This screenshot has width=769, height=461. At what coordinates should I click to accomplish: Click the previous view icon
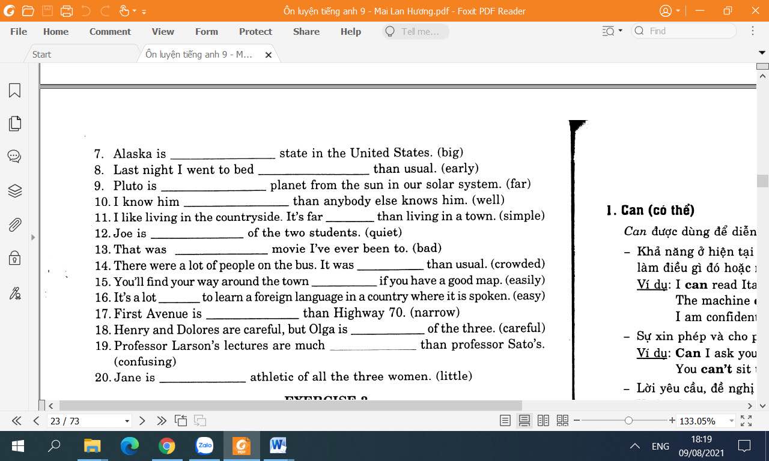pyautogui.click(x=180, y=421)
